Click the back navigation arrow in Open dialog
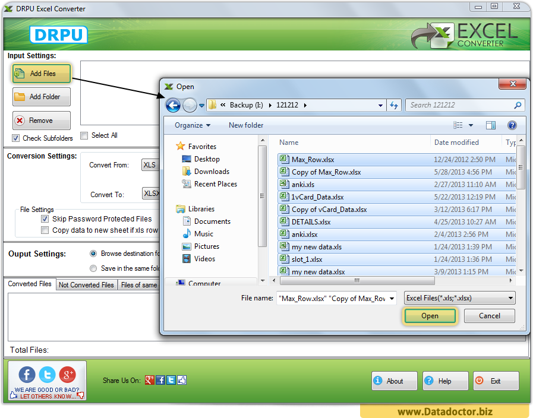The image size is (533, 418). pos(173,104)
